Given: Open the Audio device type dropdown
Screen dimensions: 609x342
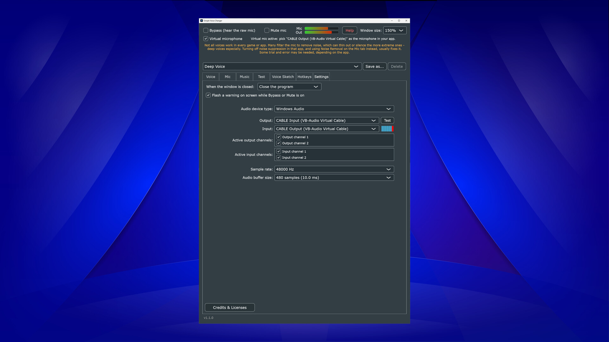Looking at the screenshot, I should (x=334, y=109).
